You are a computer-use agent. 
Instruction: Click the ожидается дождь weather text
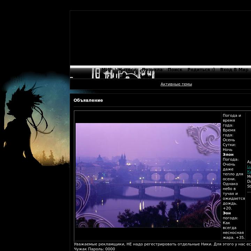click(x=234, y=201)
